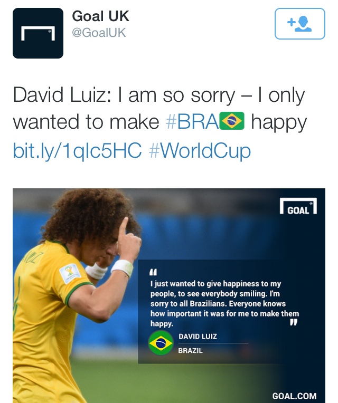
Task: Select the tweet body text
Action: (x=159, y=123)
